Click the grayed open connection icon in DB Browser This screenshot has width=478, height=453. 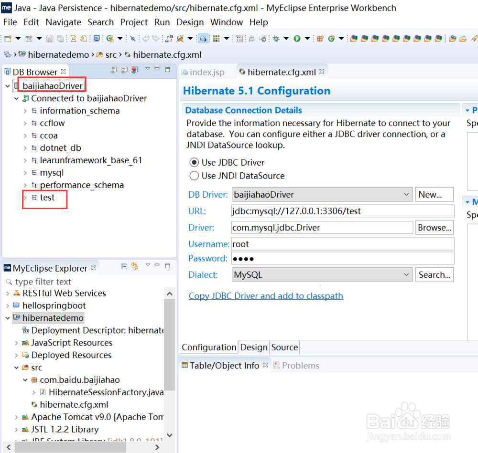click(x=114, y=70)
